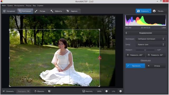
Task: Click the right edge crop handle
Action: click(x=100, y=58)
